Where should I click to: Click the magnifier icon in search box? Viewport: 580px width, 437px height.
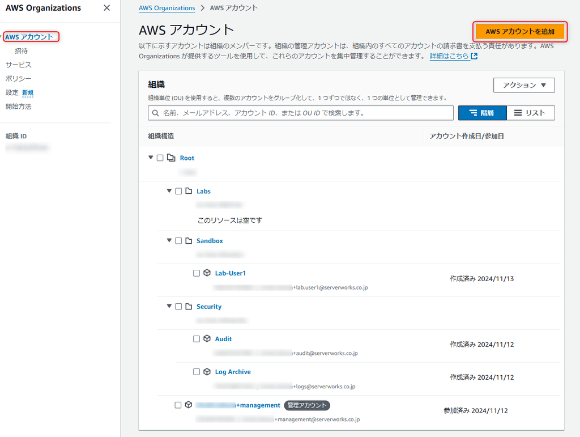[156, 113]
